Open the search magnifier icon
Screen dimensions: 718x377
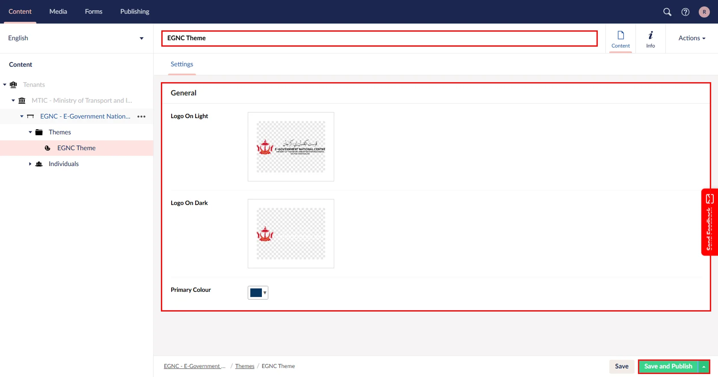click(667, 12)
